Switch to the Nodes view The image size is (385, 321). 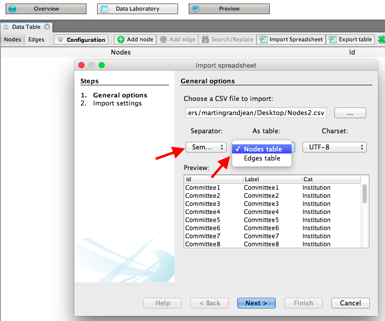click(x=13, y=39)
